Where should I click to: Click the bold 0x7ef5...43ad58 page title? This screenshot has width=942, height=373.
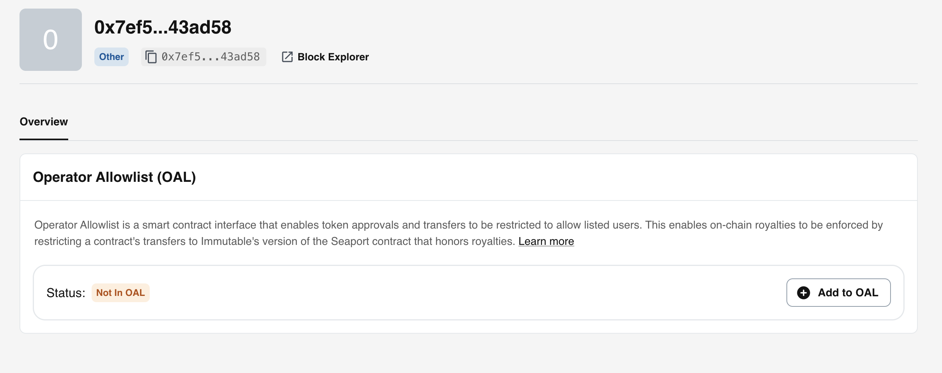[x=163, y=27]
